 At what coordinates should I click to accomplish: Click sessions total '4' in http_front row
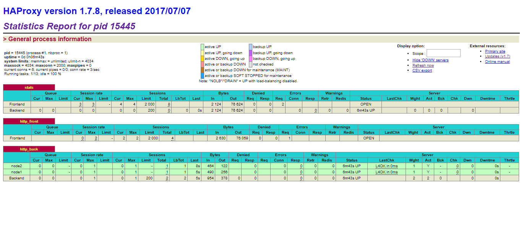click(x=172, y=138)
